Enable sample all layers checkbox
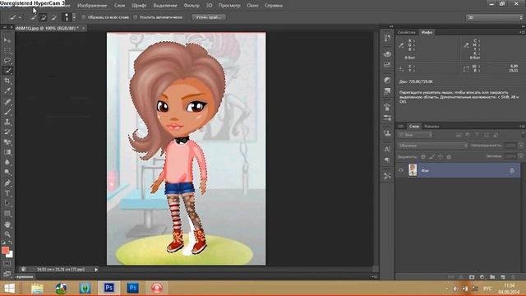 (x=84, y=17)
